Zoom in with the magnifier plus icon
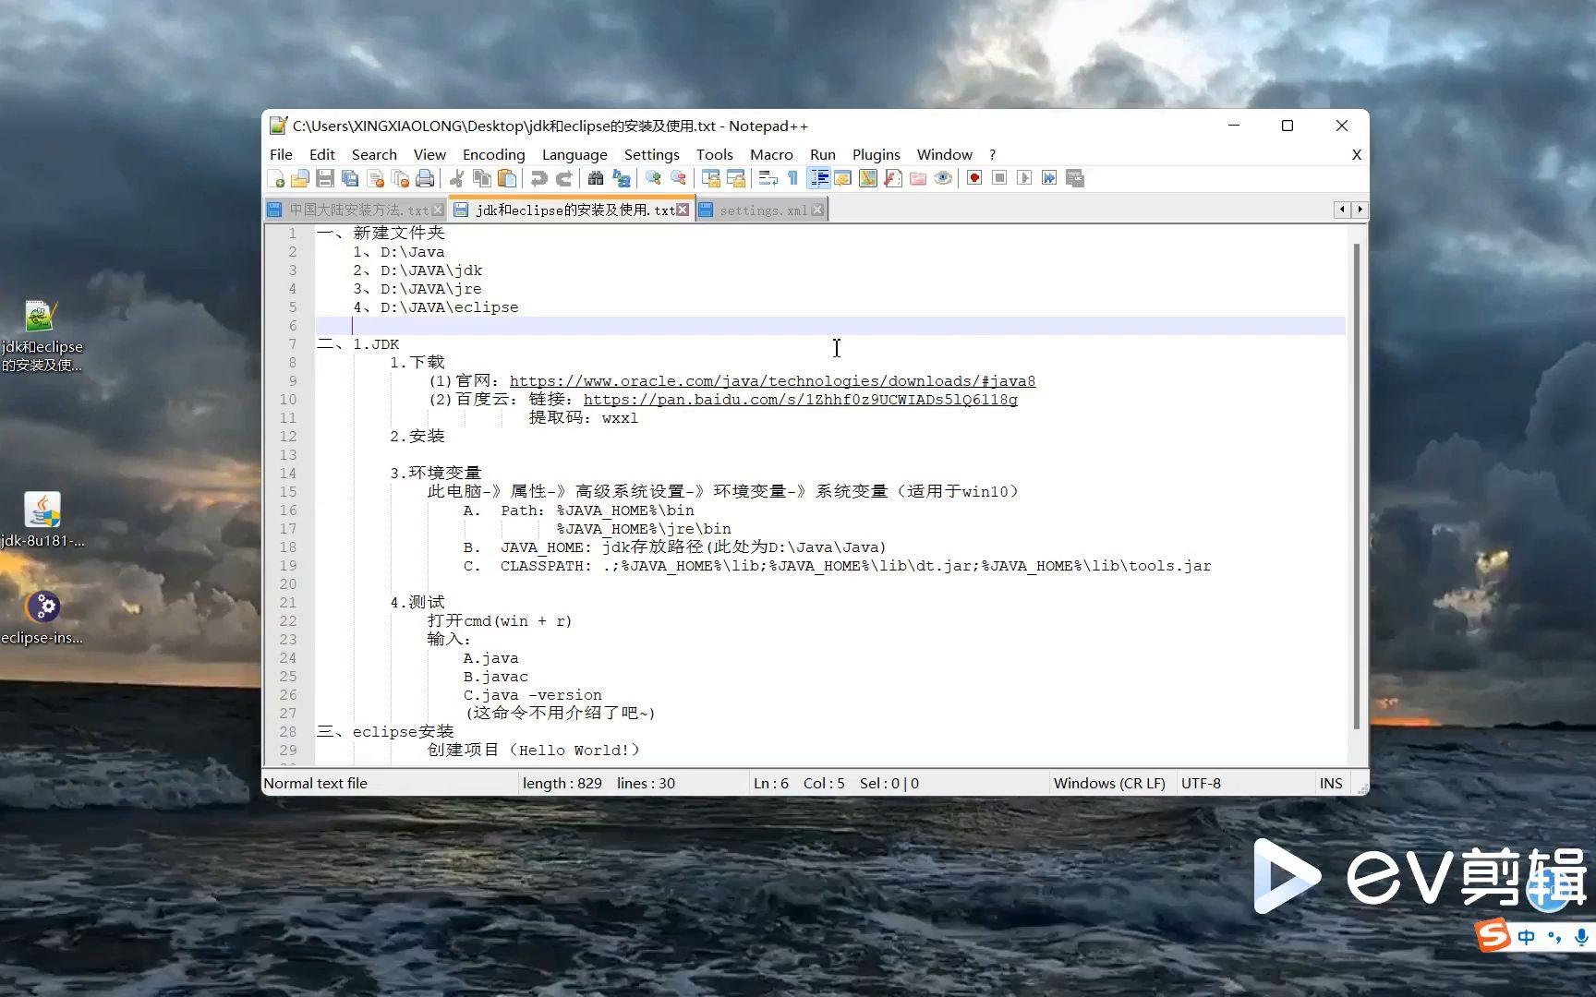Screen dimensions: 1596x997 click(x=653, y=178)
